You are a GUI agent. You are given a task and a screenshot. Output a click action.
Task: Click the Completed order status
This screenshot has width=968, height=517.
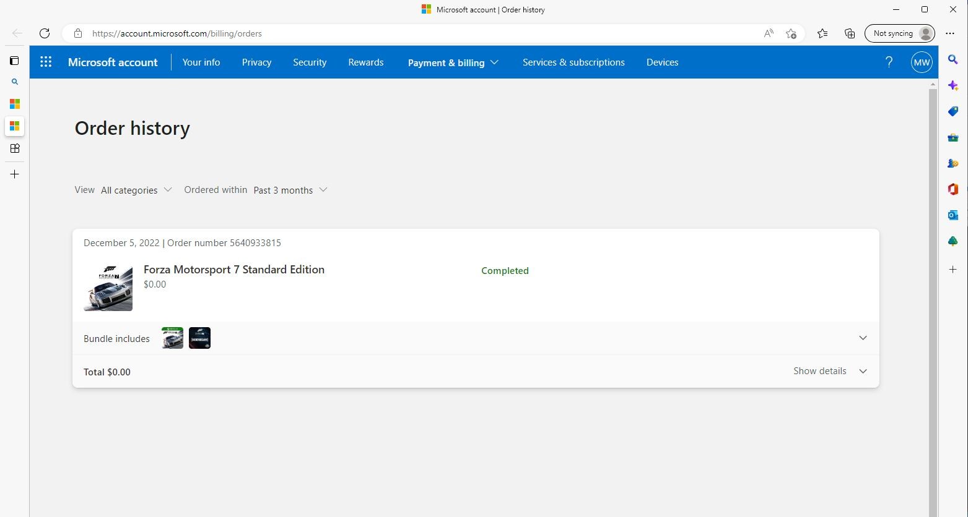pyautogui.click(x=505, y=271)
